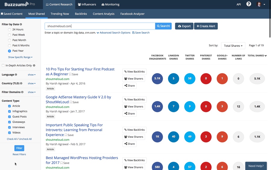Save the Managed WordPress Hosting article

(x=65, y=163)
